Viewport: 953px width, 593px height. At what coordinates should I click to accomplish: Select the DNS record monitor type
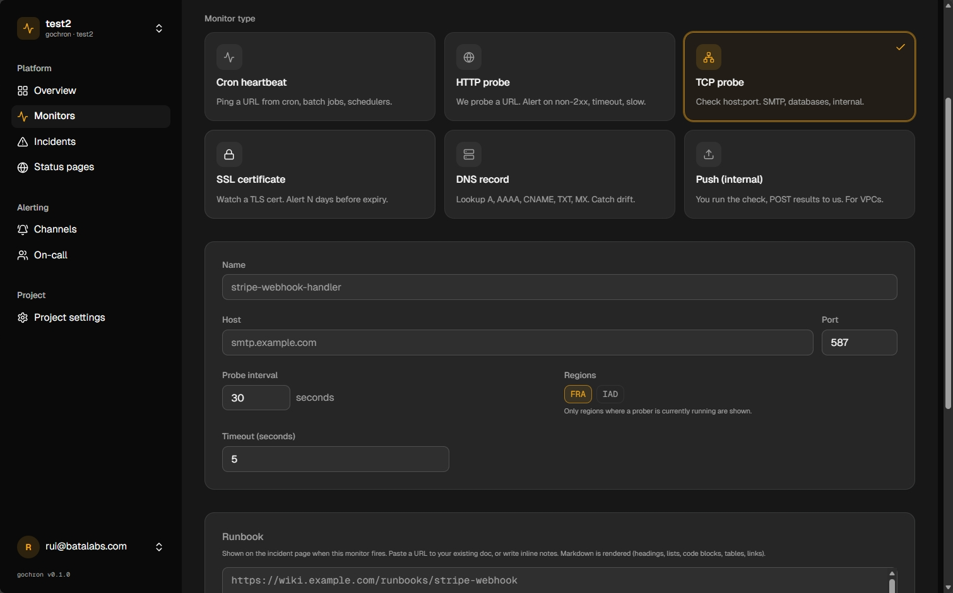click(x=560, y=174)
